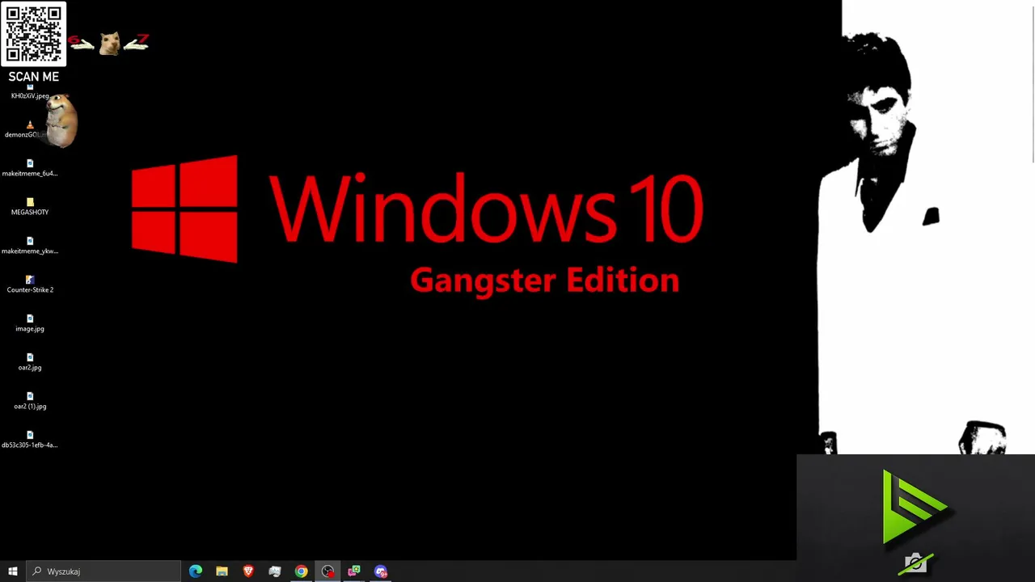This screenshot has height=582, width=1035.
Task: Select the Counter-Strike 2 shortcut
Action: (x=30, y=285)
